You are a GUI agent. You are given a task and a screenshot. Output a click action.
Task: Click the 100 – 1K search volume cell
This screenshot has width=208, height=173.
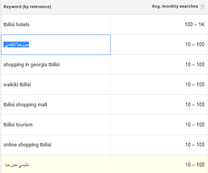195,24
